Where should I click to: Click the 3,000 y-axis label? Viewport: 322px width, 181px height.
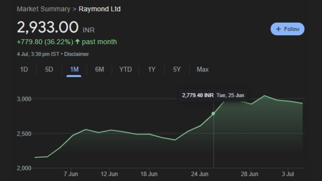click(x=24, y=99)
